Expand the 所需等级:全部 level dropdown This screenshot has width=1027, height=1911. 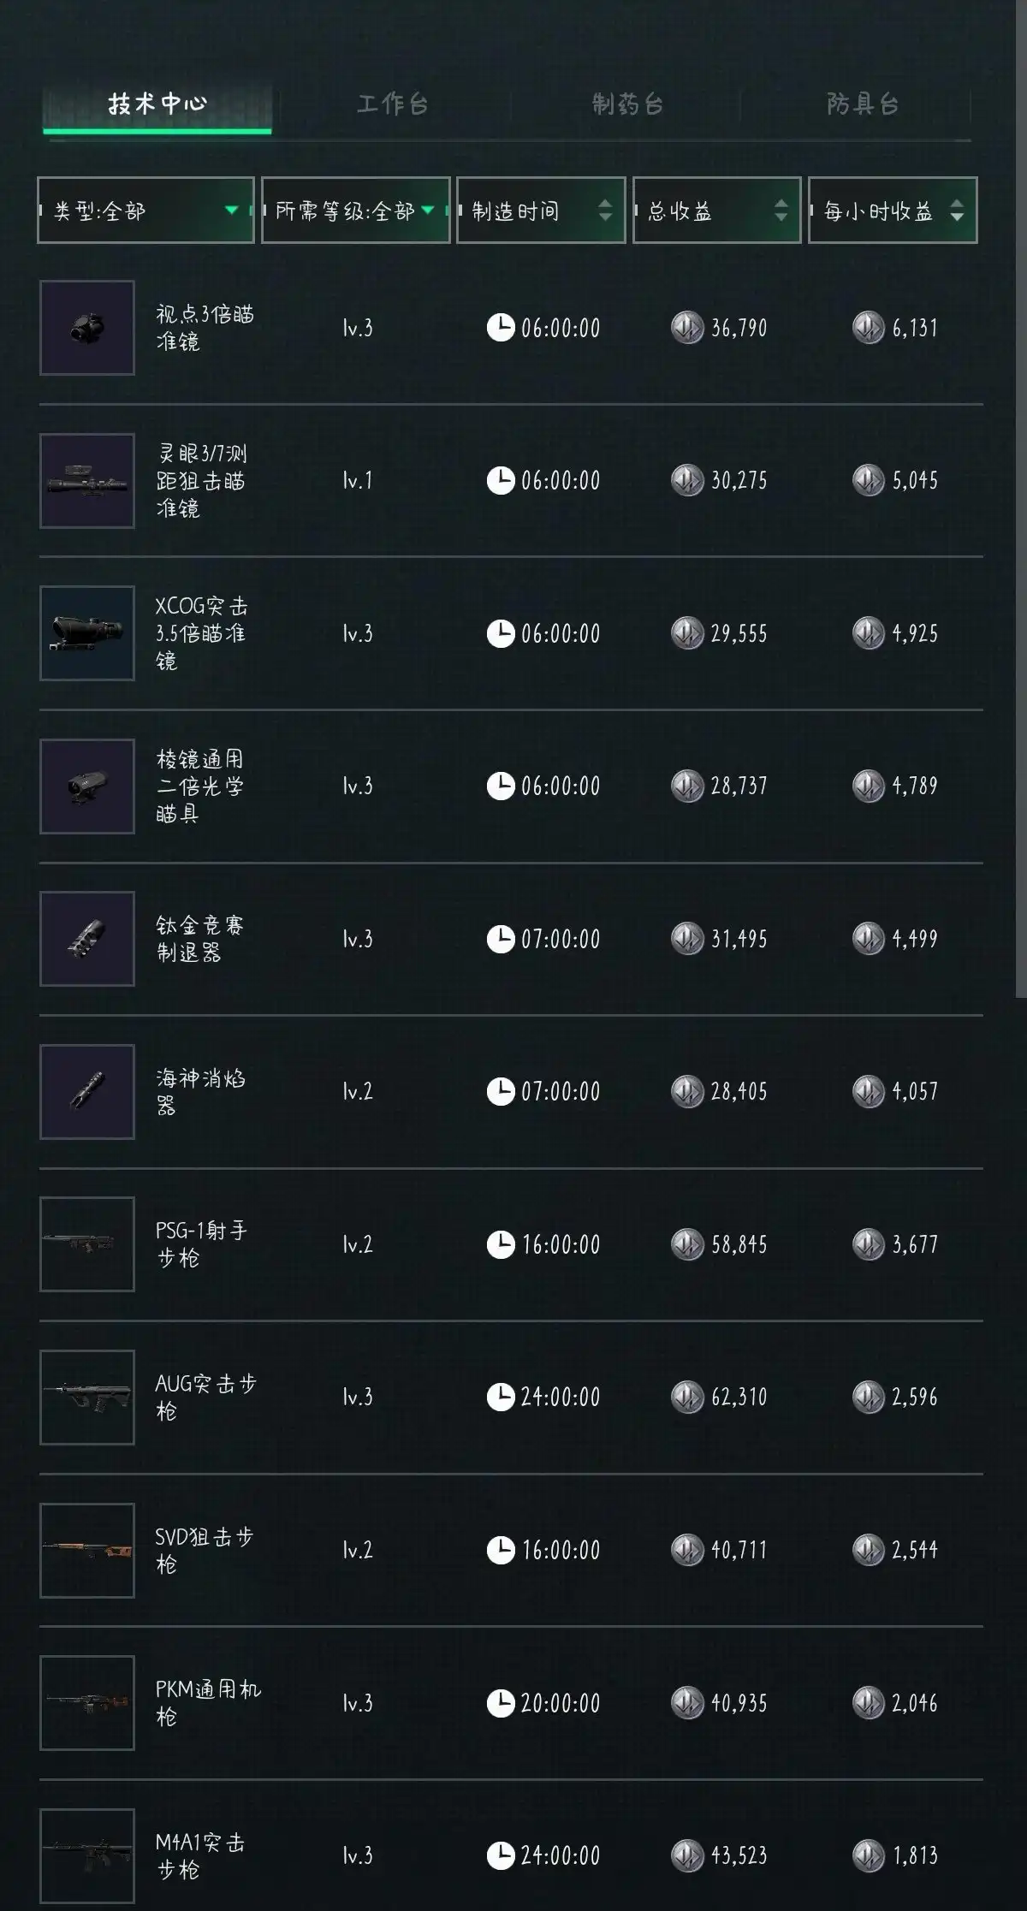pyautogui.click(x=355, y=211)
